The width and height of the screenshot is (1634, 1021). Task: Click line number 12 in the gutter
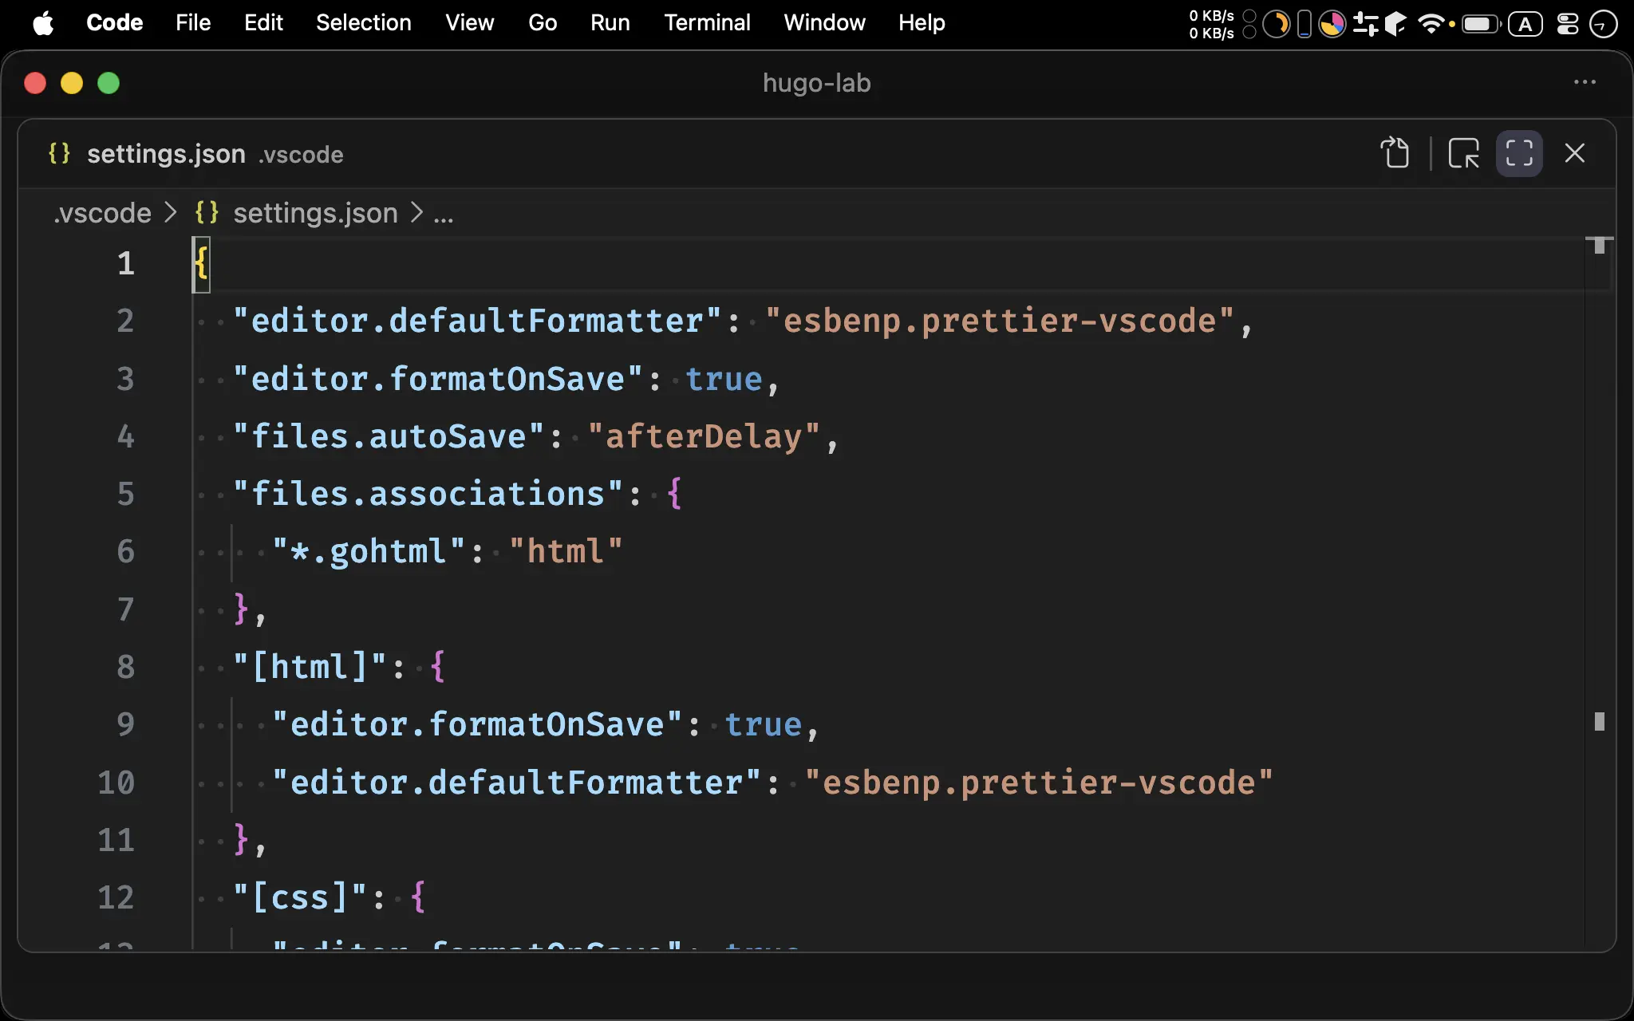tap(116, 897)
